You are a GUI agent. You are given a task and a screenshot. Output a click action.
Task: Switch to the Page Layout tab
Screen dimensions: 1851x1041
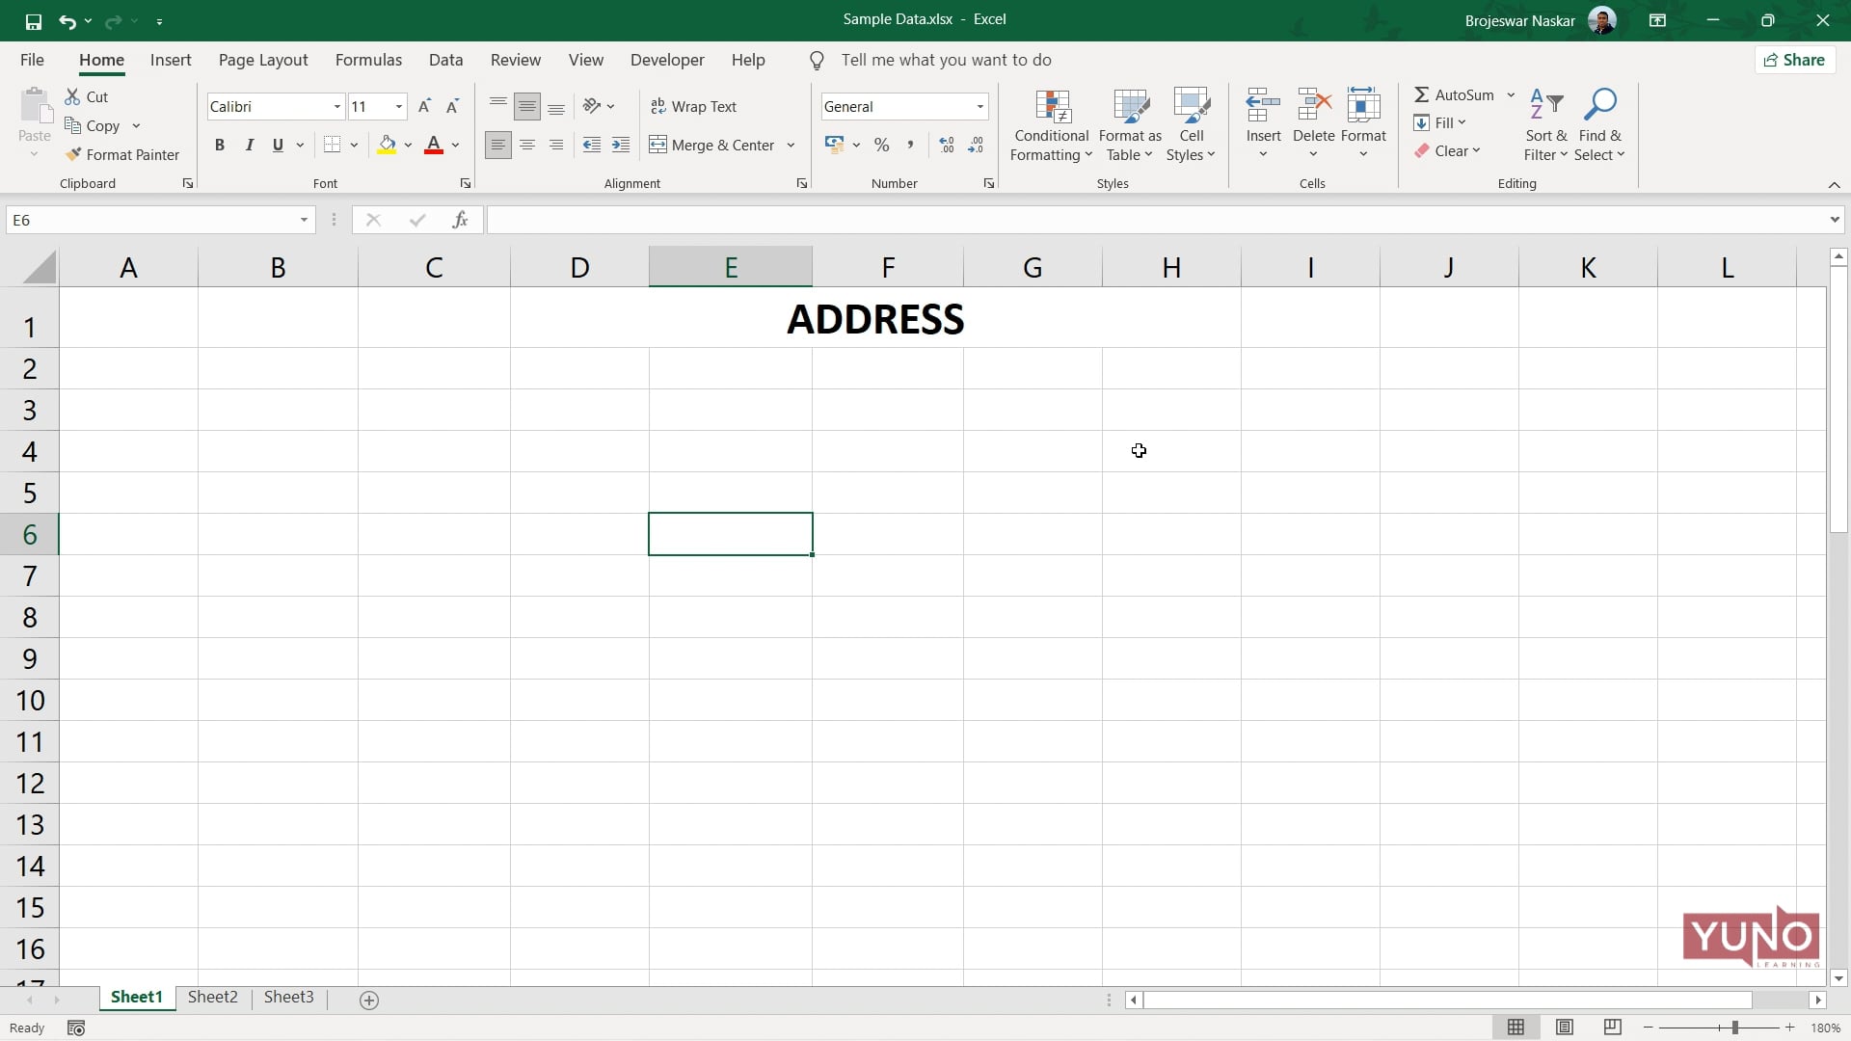tap(263, 60)
